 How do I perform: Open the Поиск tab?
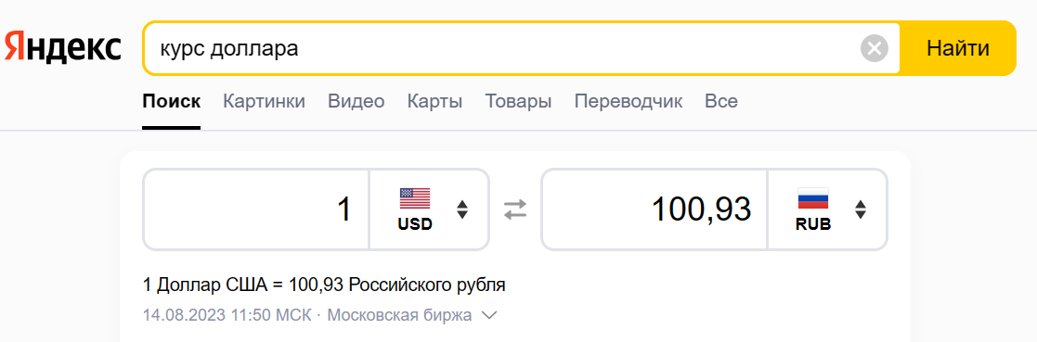pyautogui.click(x=172, y=102)
